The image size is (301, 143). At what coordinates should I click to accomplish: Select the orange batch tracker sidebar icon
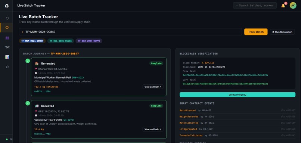7,28
